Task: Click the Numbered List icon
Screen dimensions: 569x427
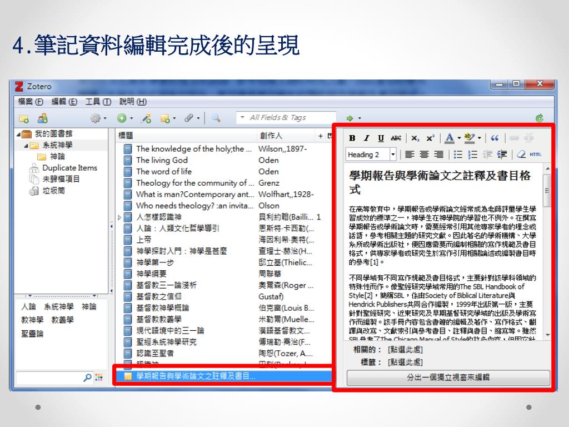Action: point(472,155)
